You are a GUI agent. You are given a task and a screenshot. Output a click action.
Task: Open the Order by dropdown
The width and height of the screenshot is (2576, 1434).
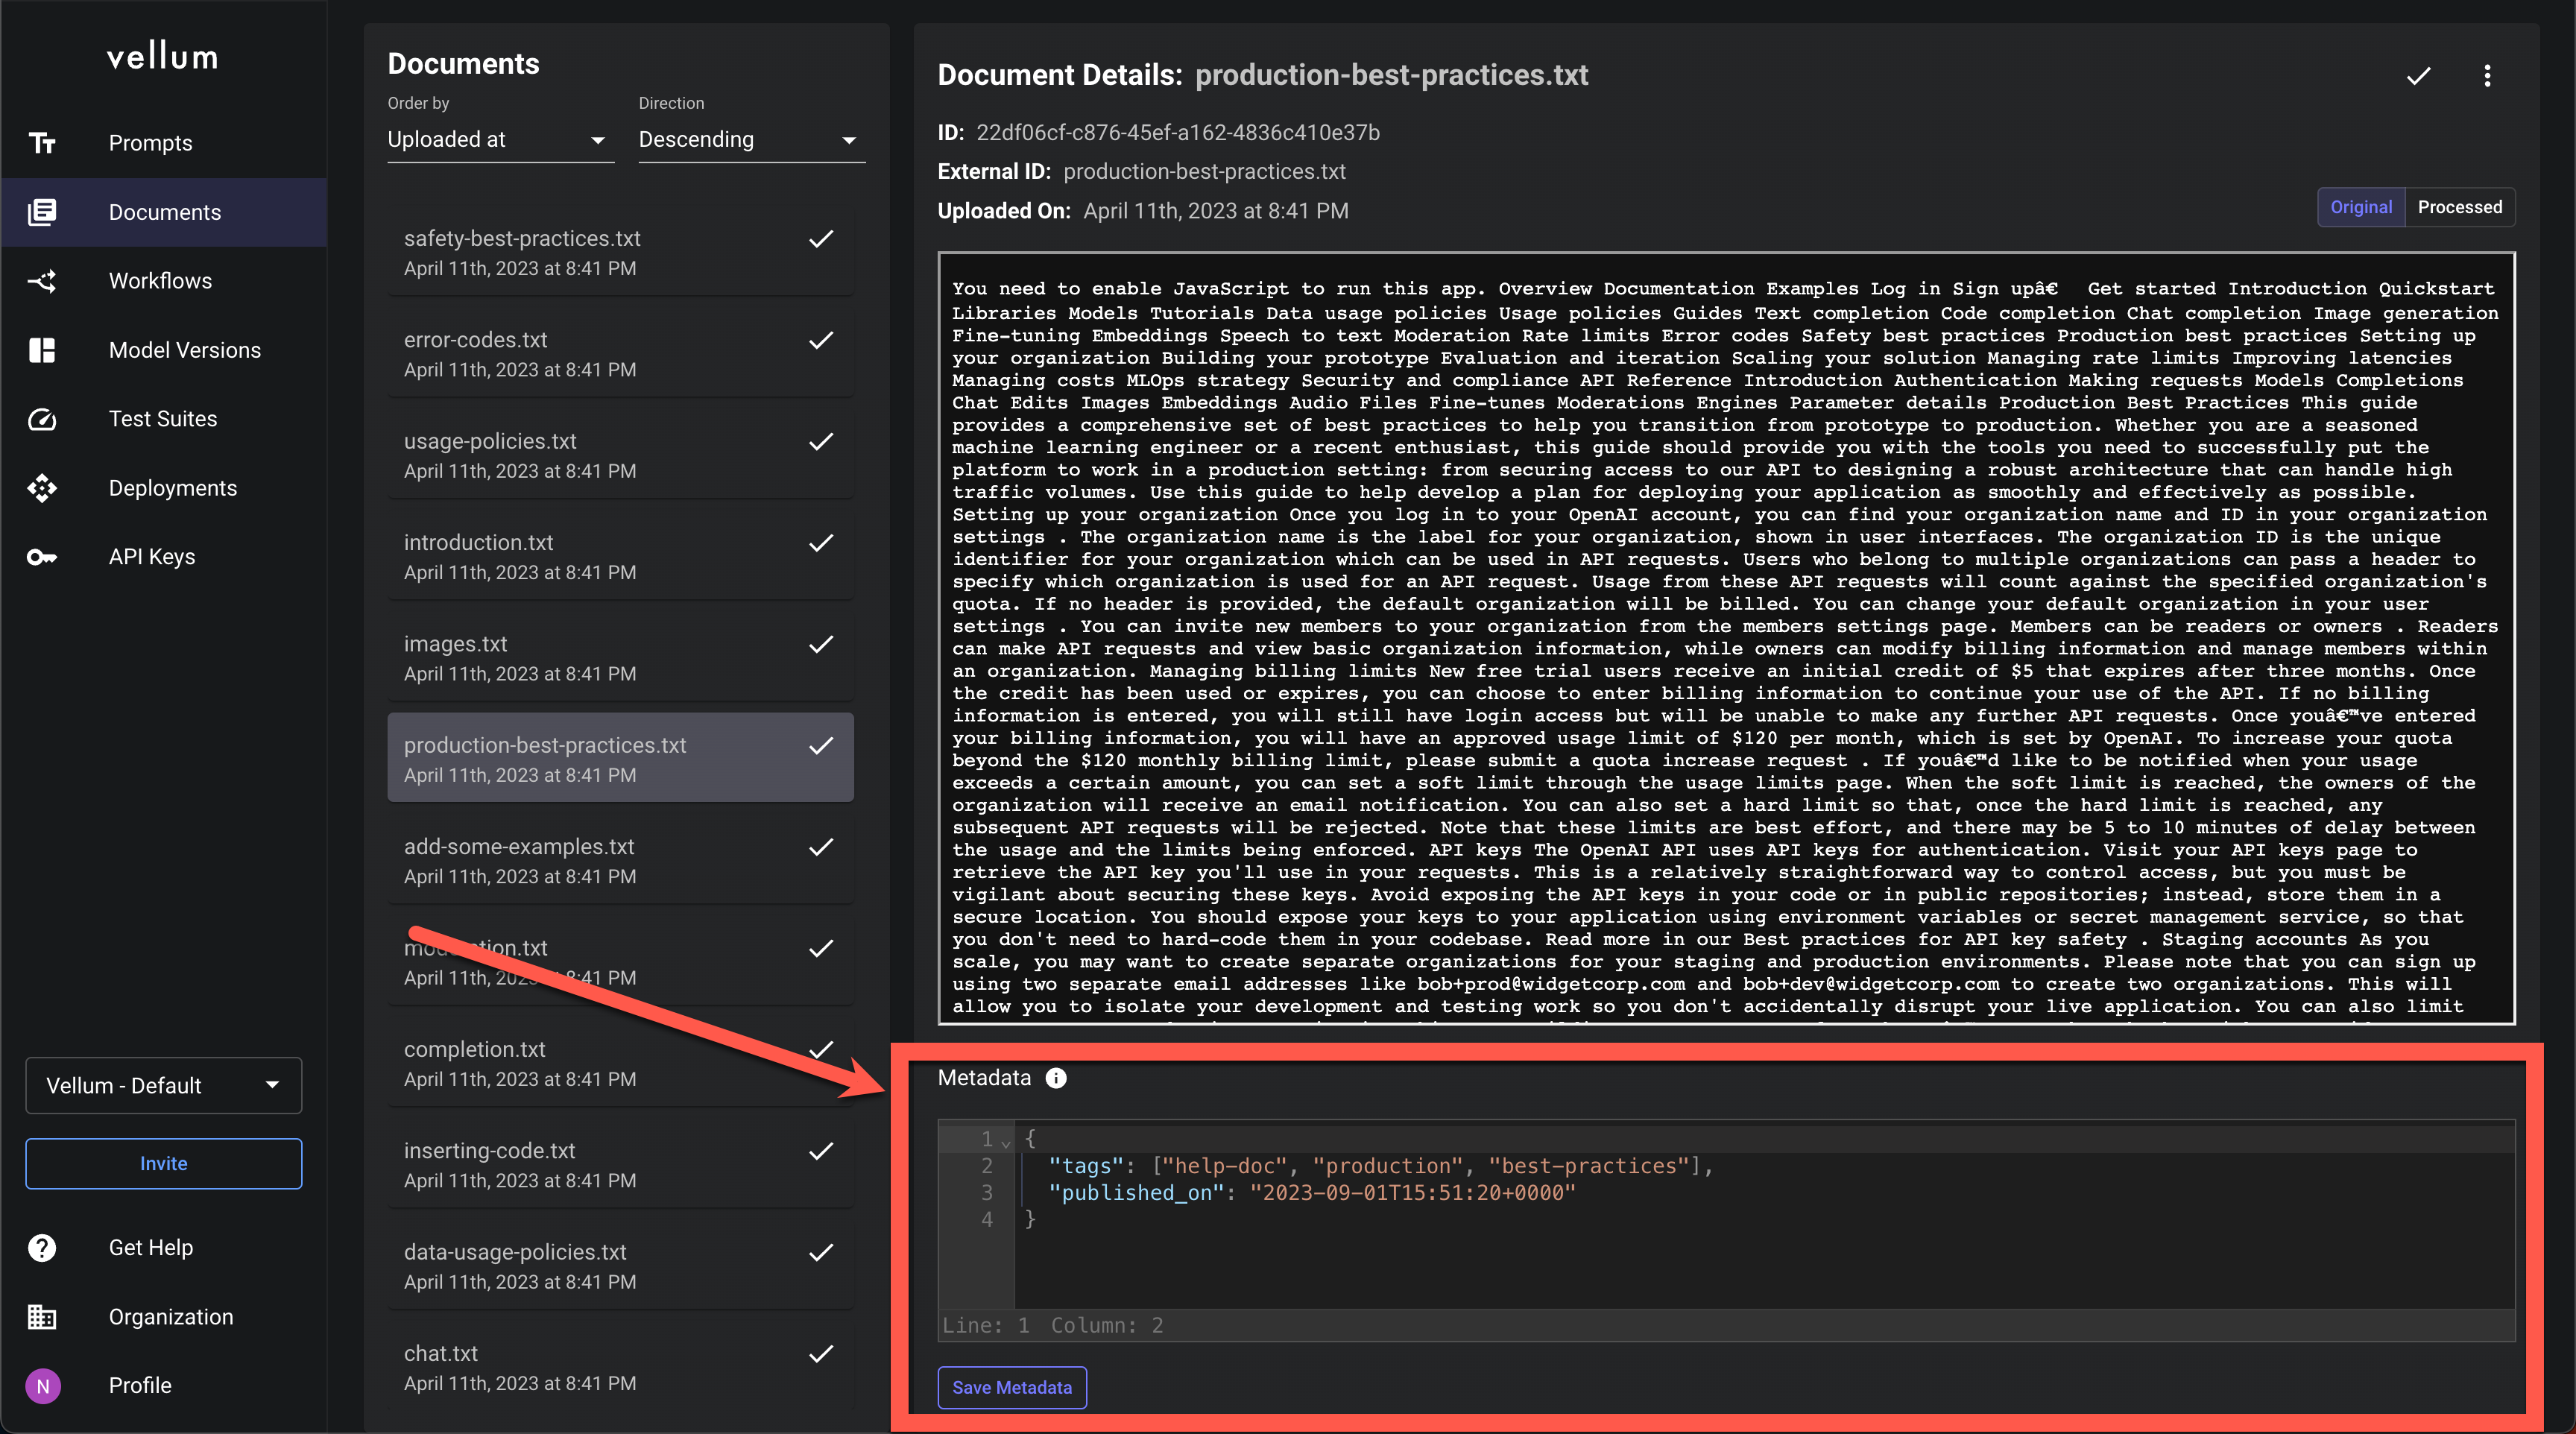[x=499, y=140]
